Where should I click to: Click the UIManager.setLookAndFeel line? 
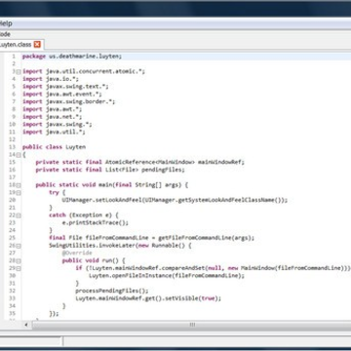[x=175, y=200]
